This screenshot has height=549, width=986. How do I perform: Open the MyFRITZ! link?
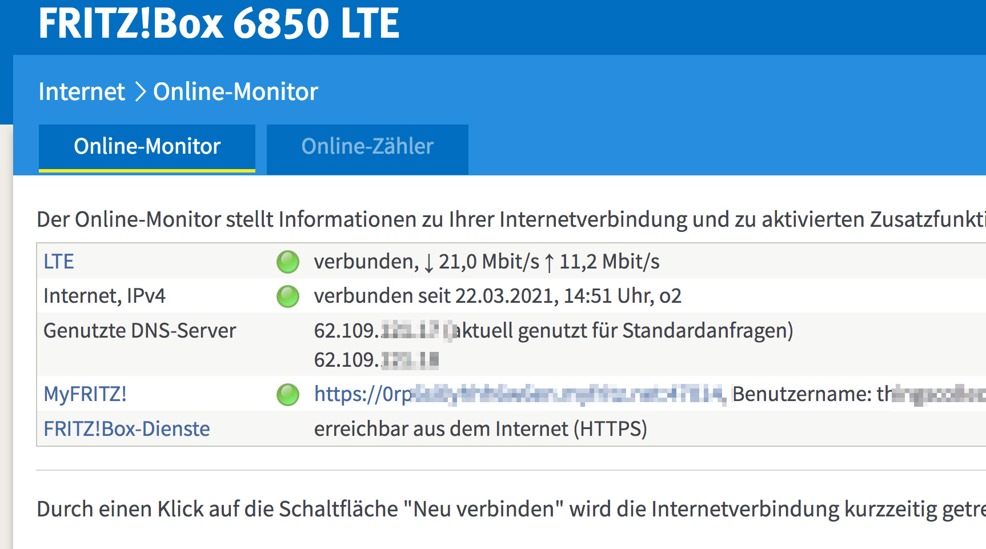[x=85, y=394]
